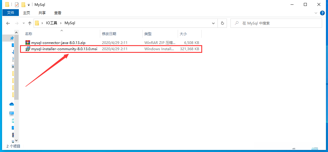Click the folder system icon in title bar
The width and height of the screenshot is (328, 152).
tap(7, 4)
